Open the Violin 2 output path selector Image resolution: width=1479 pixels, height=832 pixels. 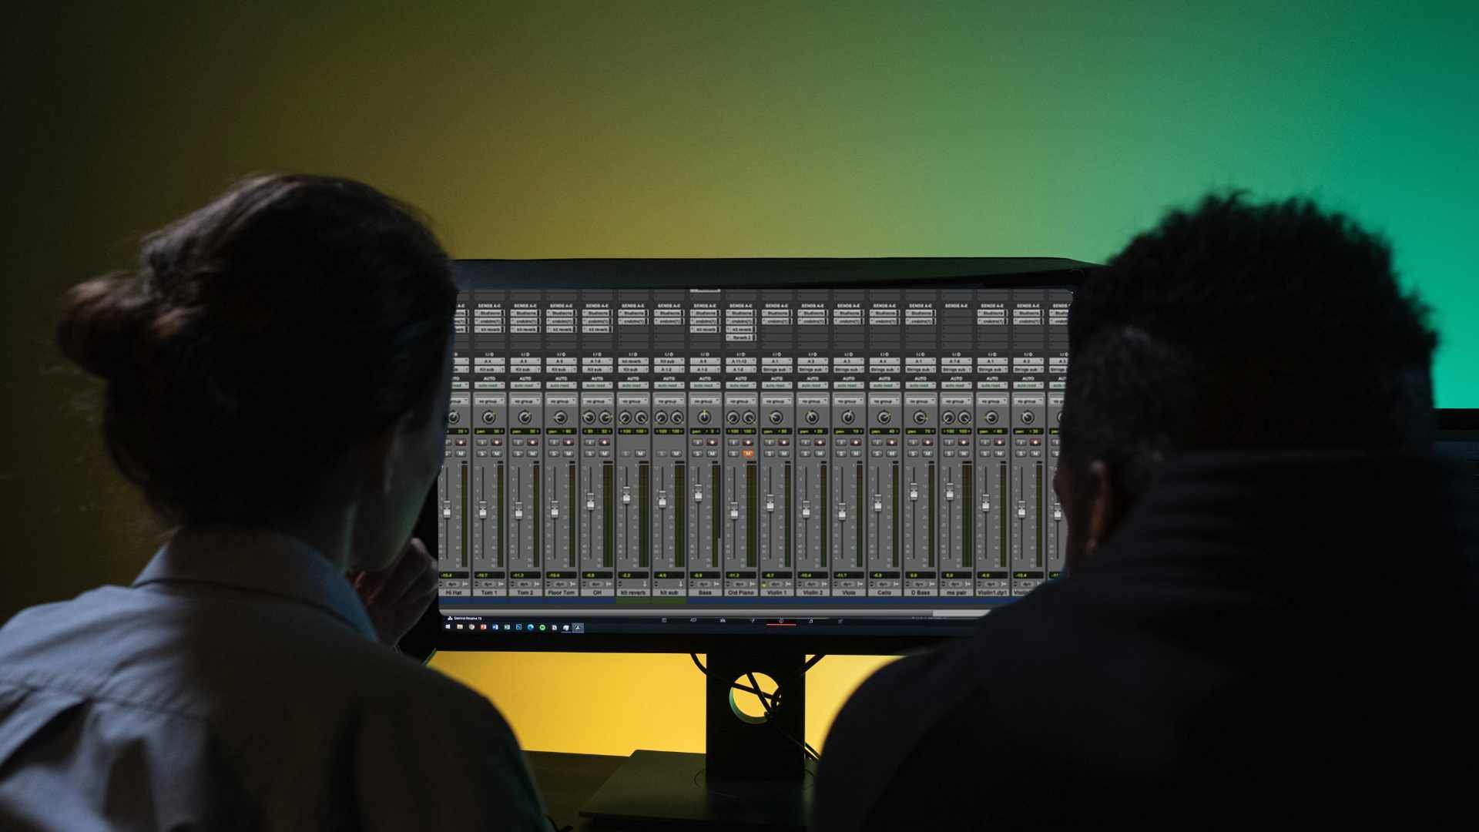click(x=813, y=370)
